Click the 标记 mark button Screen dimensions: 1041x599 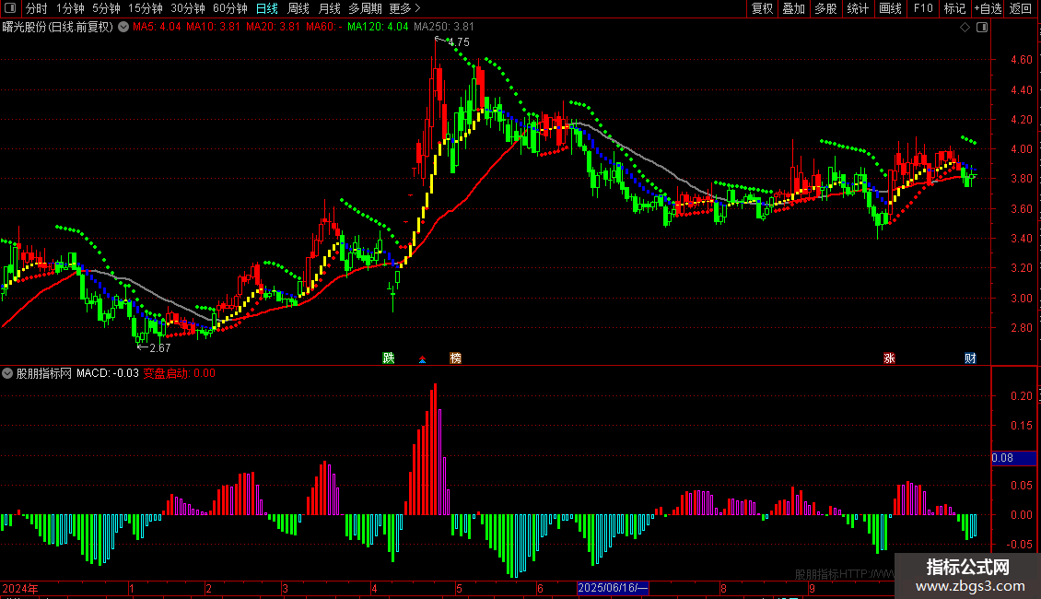954,8
